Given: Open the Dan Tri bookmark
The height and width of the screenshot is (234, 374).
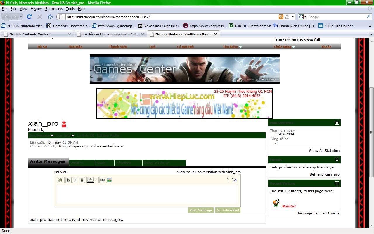Looking at the screenshot, I should pyautogui.click(x=250, y=26).
